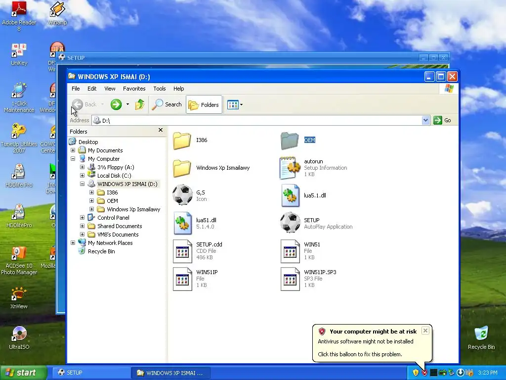Select the SETUP AutoPlay Application icon
This screenshot has width=506, height=380.
pos(290,222)
